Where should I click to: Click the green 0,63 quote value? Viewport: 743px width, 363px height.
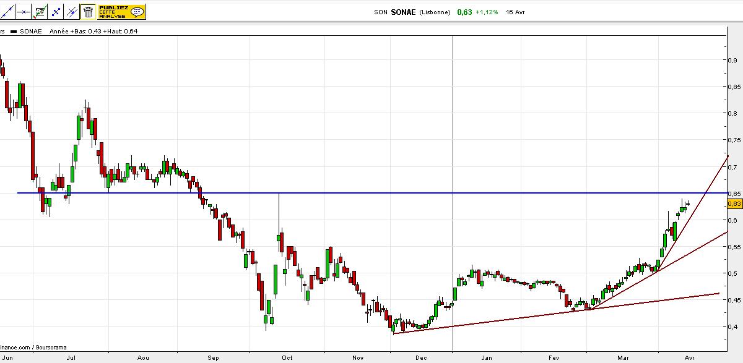464,12
